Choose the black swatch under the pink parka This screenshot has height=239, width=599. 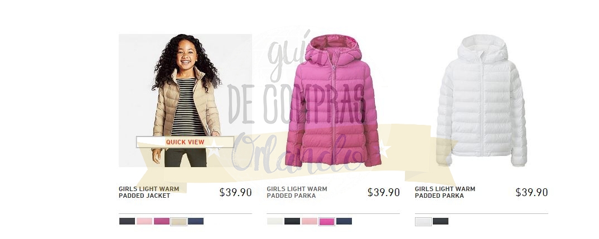click(x=292, y=221)
